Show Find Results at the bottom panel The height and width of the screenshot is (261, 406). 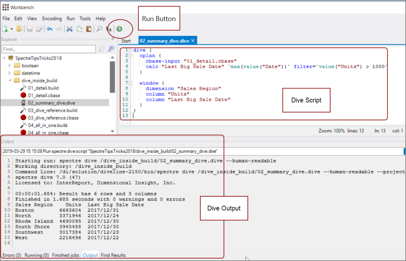113,255
